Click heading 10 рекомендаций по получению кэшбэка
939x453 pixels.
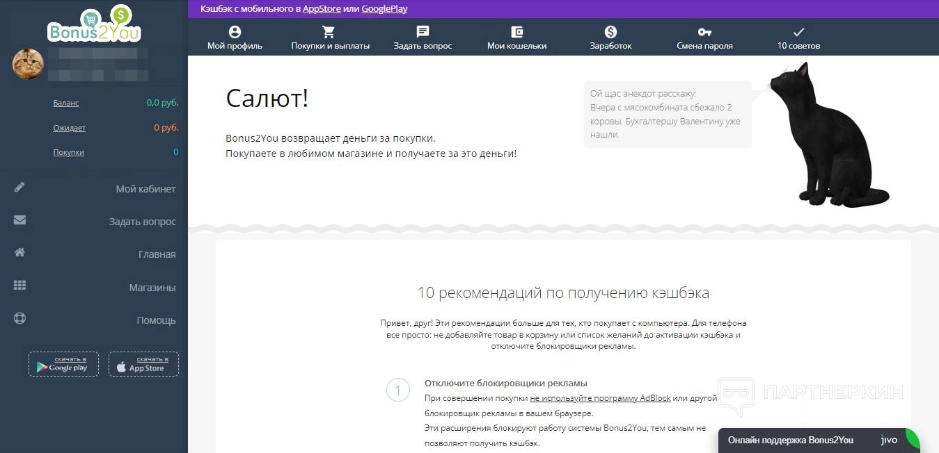click(x=563, y=293)
